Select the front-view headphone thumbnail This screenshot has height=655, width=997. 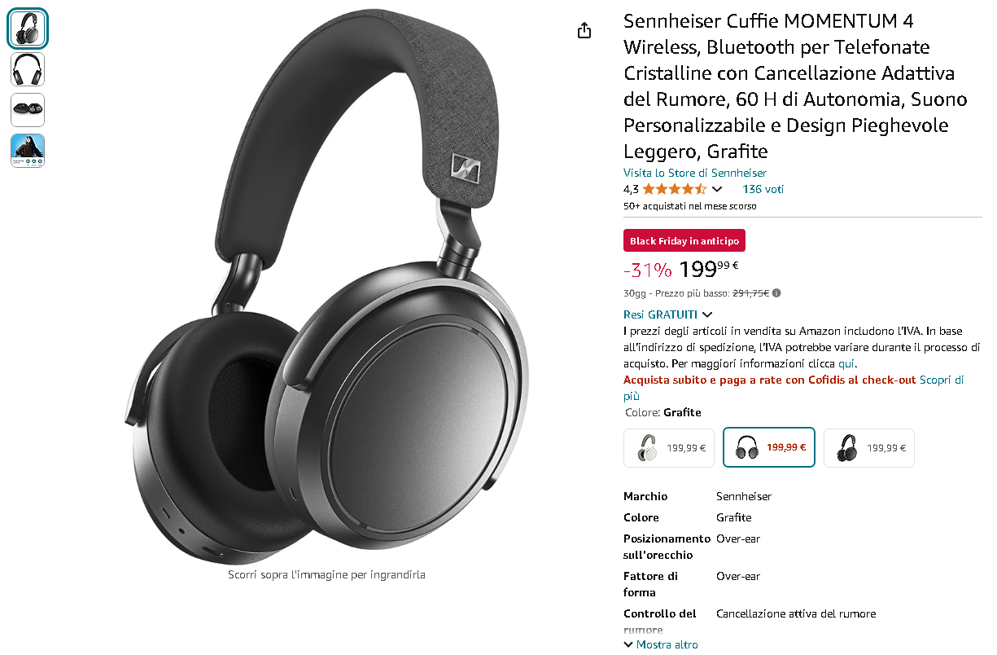pyautogui.click(x=28, y=69)
